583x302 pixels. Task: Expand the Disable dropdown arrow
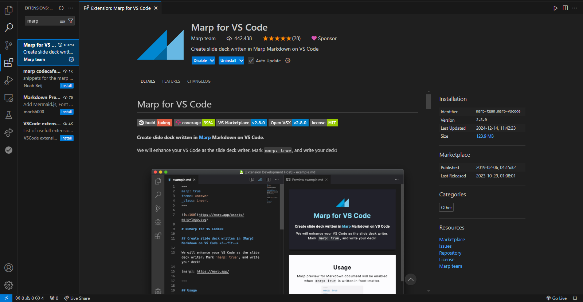pyautogui.click(x=212, y=60)
